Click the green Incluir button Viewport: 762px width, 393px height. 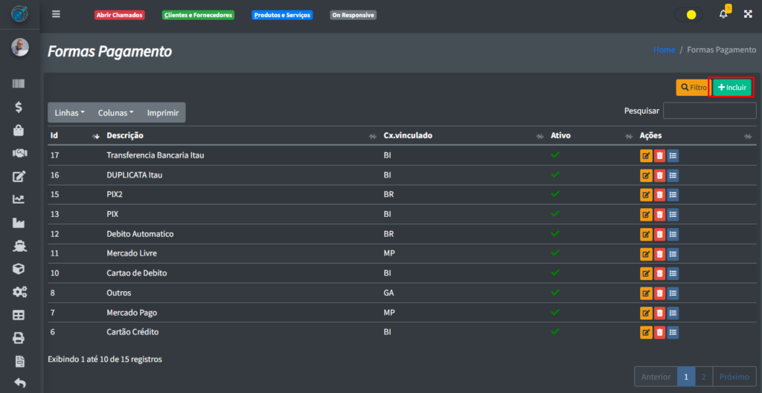pos(732,88)
